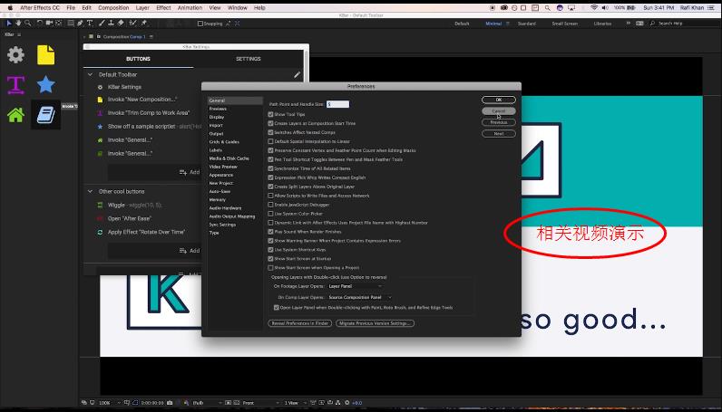
Task: Click the yellow document KBar button
Action: 45,55
